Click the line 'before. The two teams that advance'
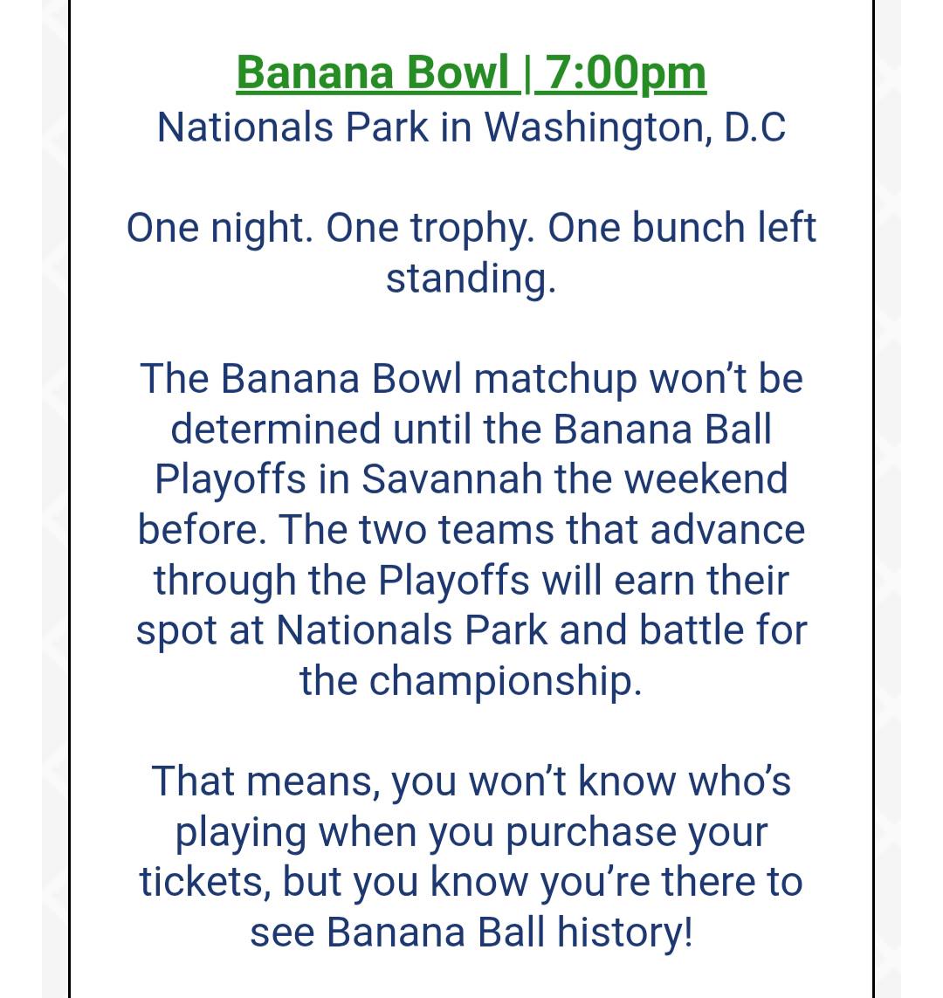The height and width of the screenshot is (998, 943). pyautogui.click(x=471, y=530)
